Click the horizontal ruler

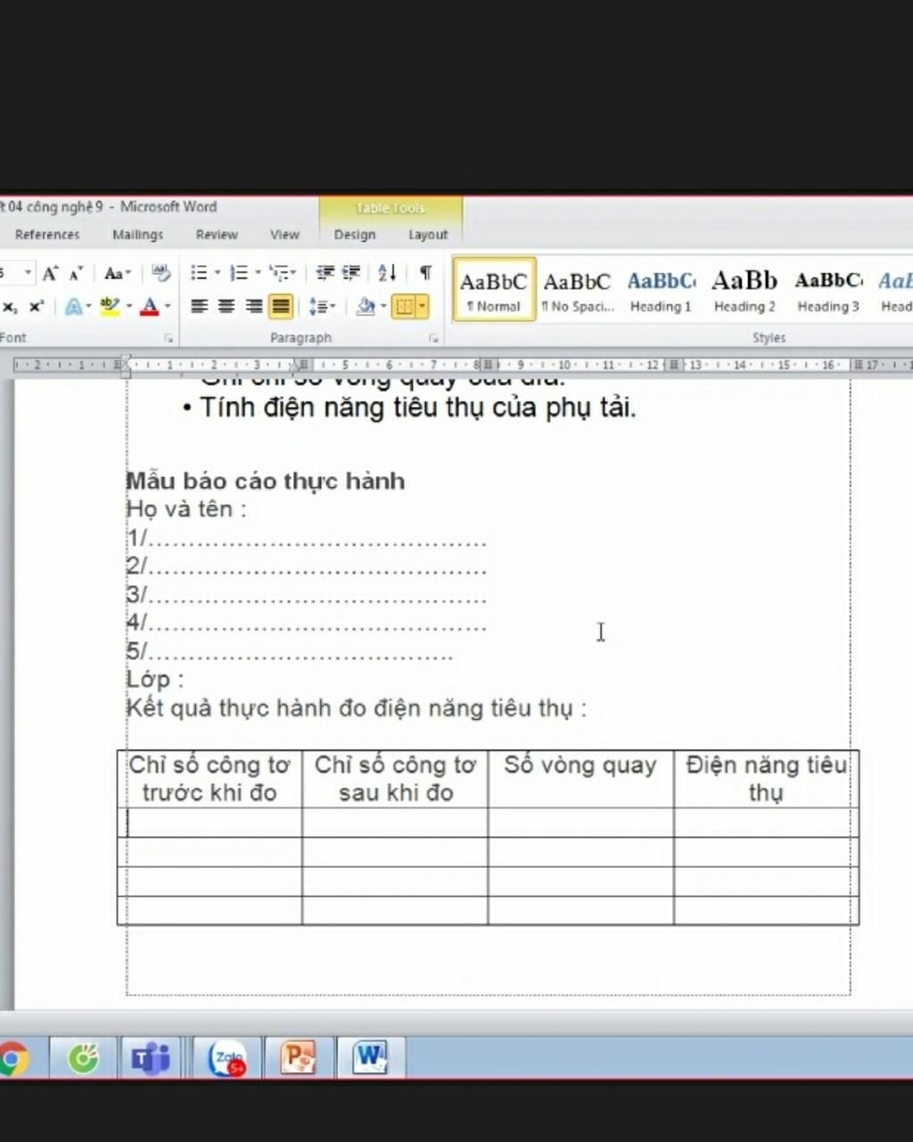pos(463,365)
